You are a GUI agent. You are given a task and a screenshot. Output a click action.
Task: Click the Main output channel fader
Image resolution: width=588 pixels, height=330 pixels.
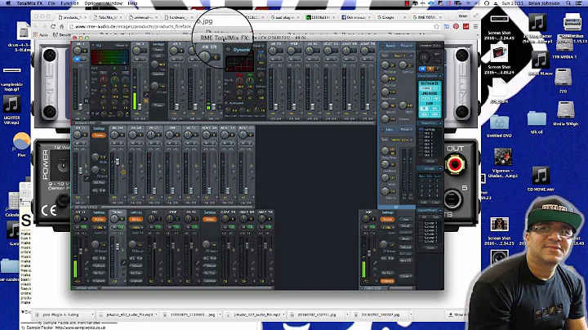367,253
